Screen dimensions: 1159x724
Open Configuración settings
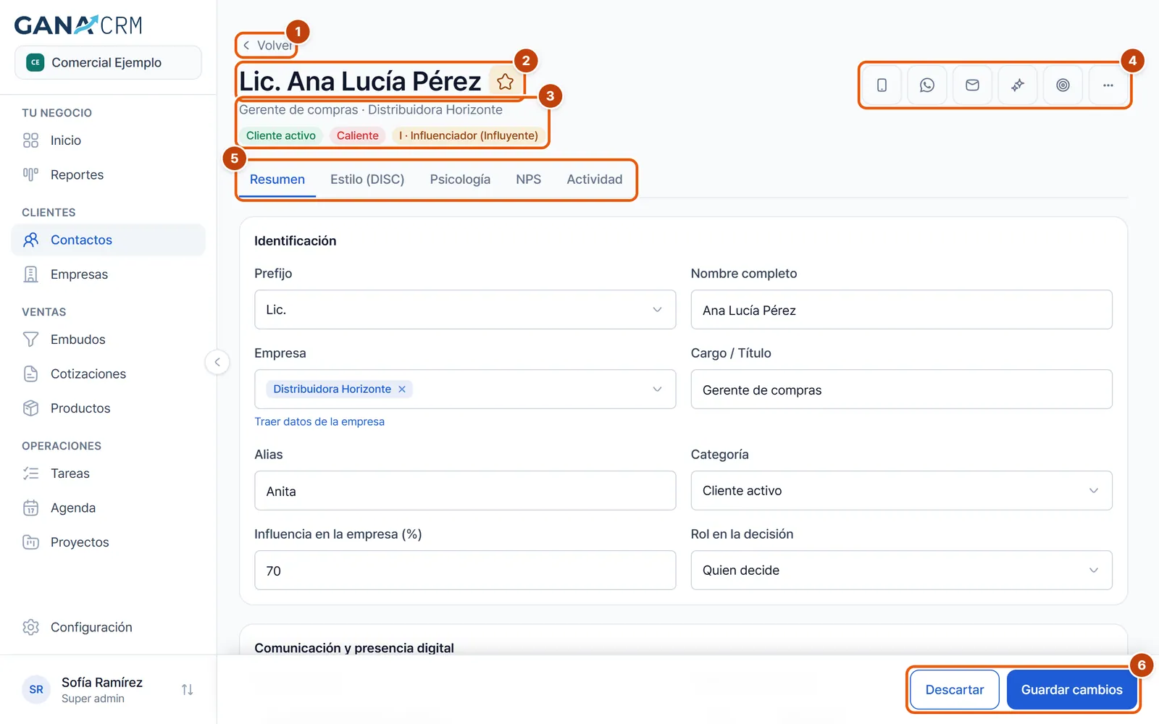(x=109, y=627)
